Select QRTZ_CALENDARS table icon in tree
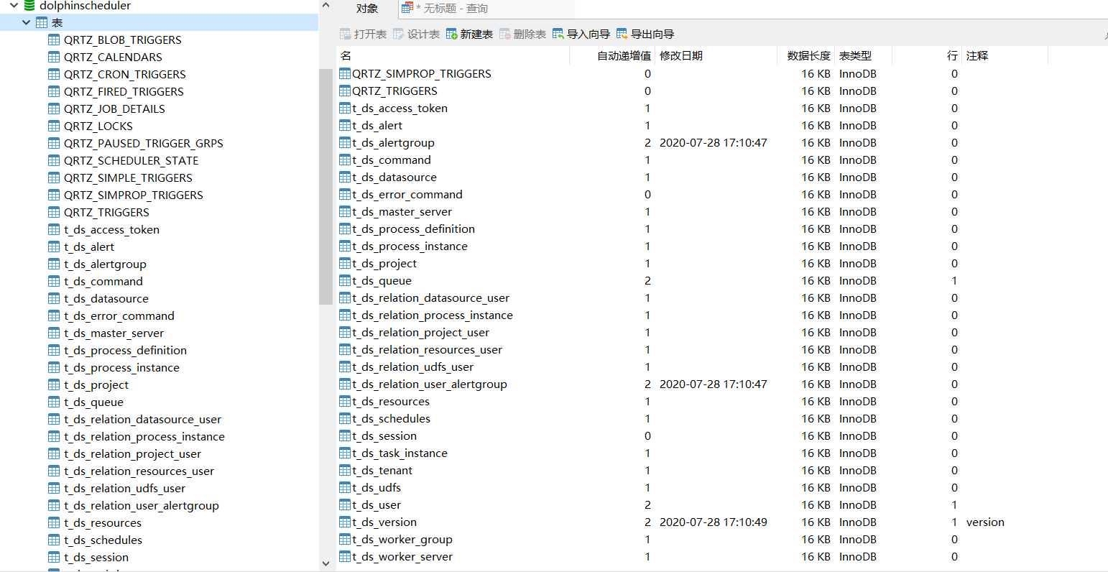The width and height of the screenshot is (1108, 572). [54, 57]
